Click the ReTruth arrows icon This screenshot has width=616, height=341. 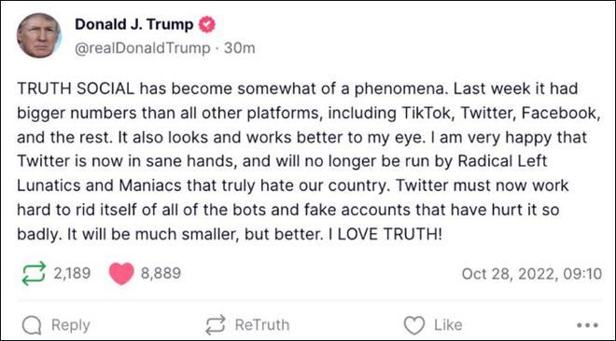(216, 325)
